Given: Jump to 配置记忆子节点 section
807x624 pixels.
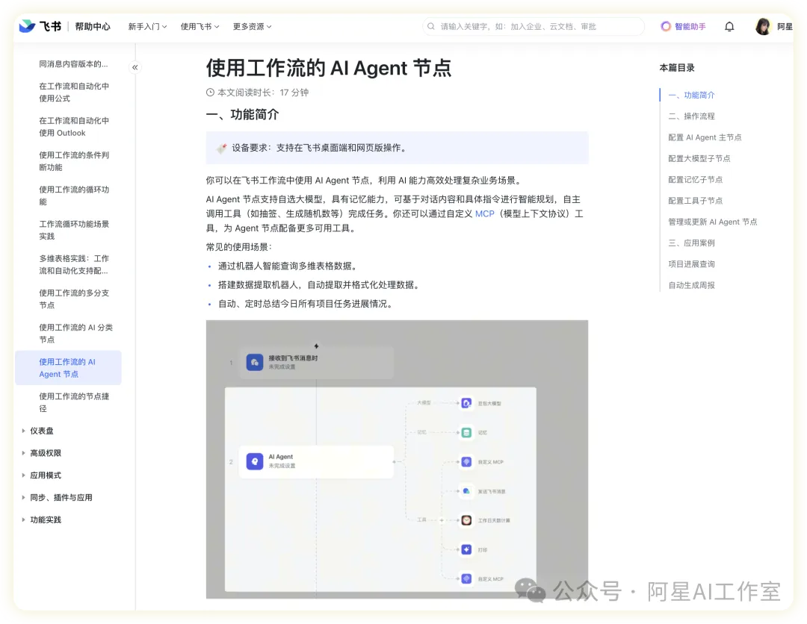Looking at the screenshot, I should click(x=696, y=179).
